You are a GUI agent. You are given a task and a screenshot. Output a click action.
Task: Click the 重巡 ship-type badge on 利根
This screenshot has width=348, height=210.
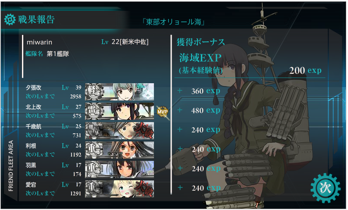tap(94, 150)
